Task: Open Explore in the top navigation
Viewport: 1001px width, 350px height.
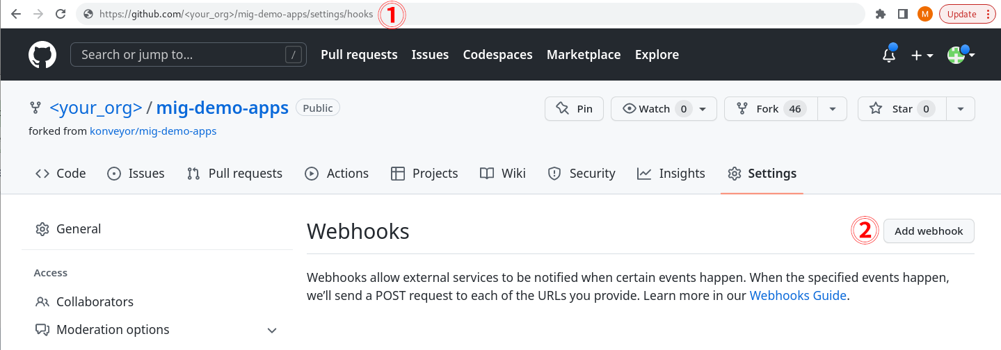Action: coord(657,55)
